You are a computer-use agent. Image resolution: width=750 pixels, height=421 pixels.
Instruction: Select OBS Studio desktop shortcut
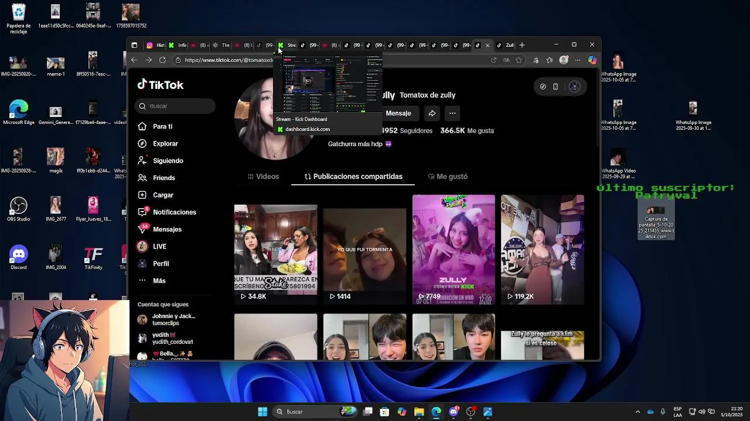pos(19,209)
